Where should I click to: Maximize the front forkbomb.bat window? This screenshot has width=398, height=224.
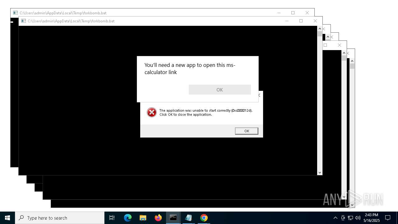click(x=301, y=21)
